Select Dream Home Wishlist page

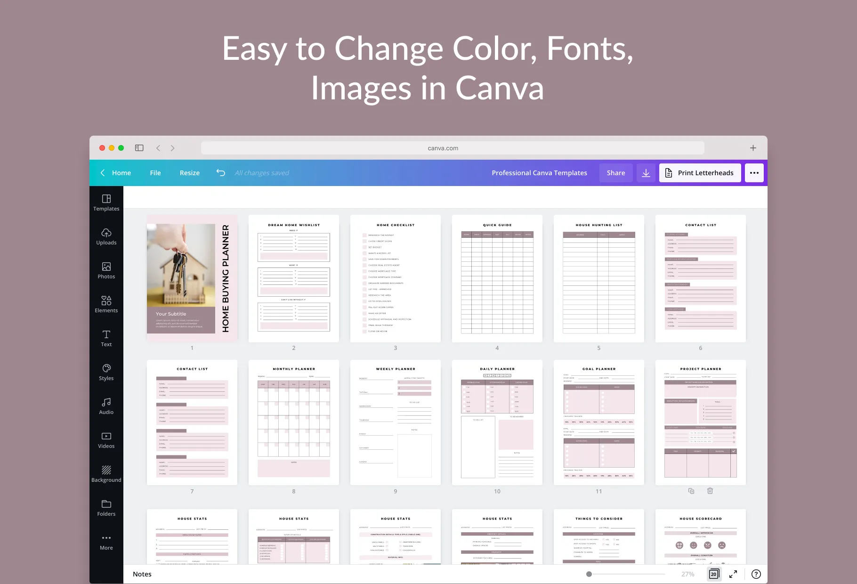pos(294,278)
